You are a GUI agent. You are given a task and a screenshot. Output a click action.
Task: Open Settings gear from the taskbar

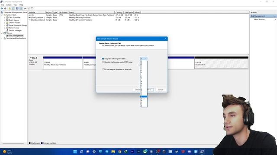tap(94, 152)
